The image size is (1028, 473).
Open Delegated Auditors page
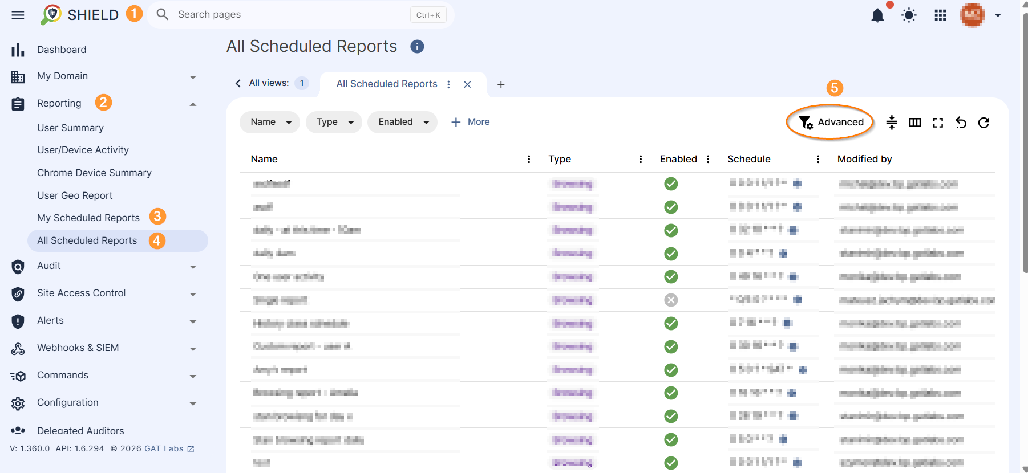[80, 430]
